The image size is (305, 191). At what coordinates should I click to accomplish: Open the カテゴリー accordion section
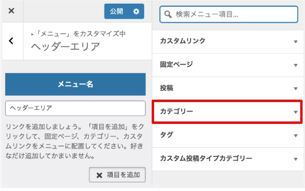(x=227, y=111)
